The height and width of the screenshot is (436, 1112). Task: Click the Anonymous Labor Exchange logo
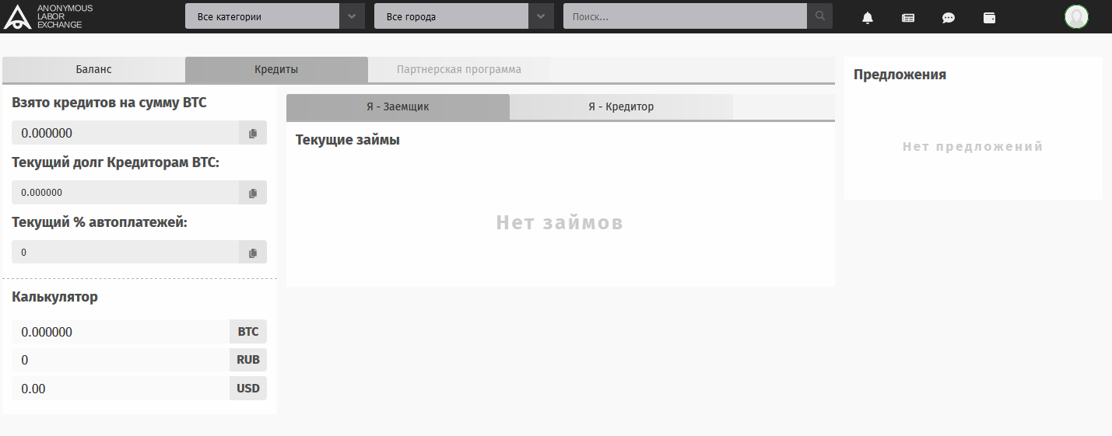tap(48, 16)
